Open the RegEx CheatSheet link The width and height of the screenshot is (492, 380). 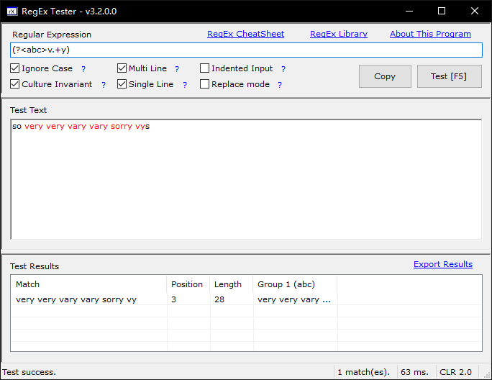[245, 34]
